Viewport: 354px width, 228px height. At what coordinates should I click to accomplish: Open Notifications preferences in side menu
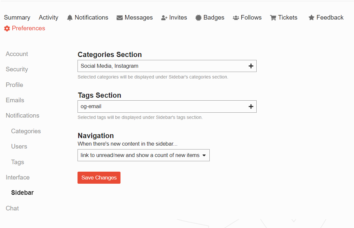pos(22,116)
